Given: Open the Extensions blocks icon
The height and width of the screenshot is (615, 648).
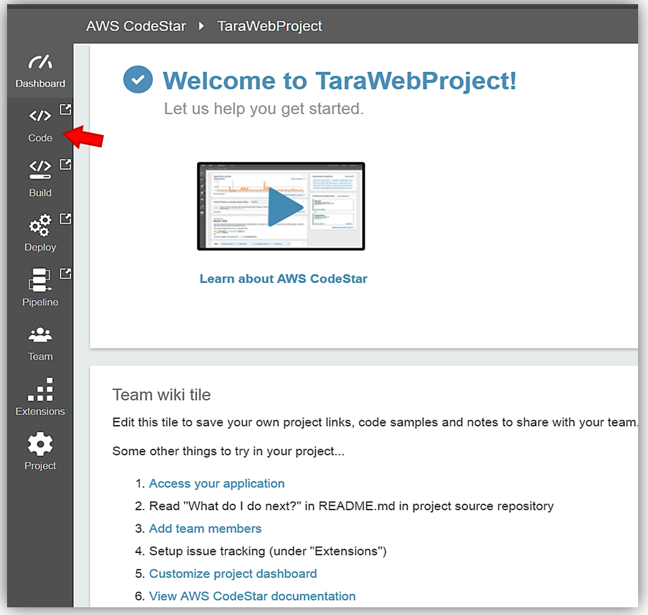Looking at the screenshot, I should click(x=40, y=389).
